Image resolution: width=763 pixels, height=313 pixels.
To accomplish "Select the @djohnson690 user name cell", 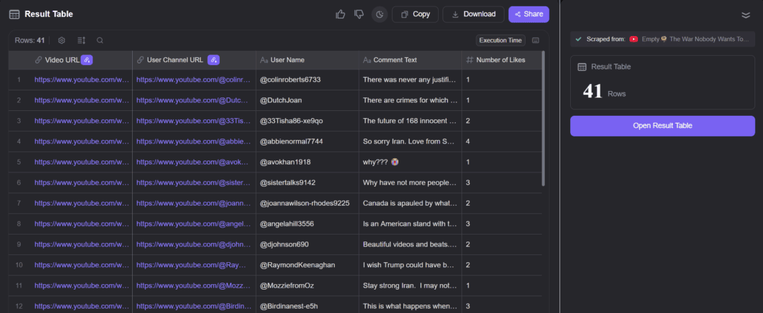I will click(x=307, y=244).
